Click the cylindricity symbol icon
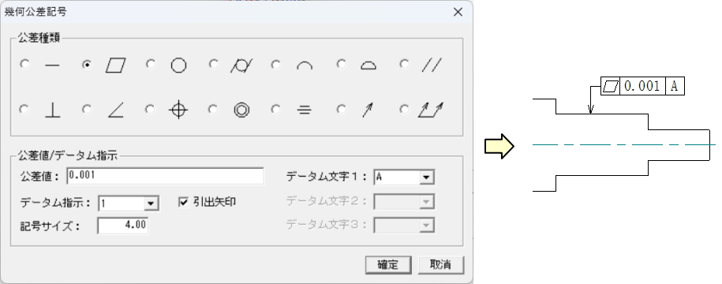 [241, 65]
